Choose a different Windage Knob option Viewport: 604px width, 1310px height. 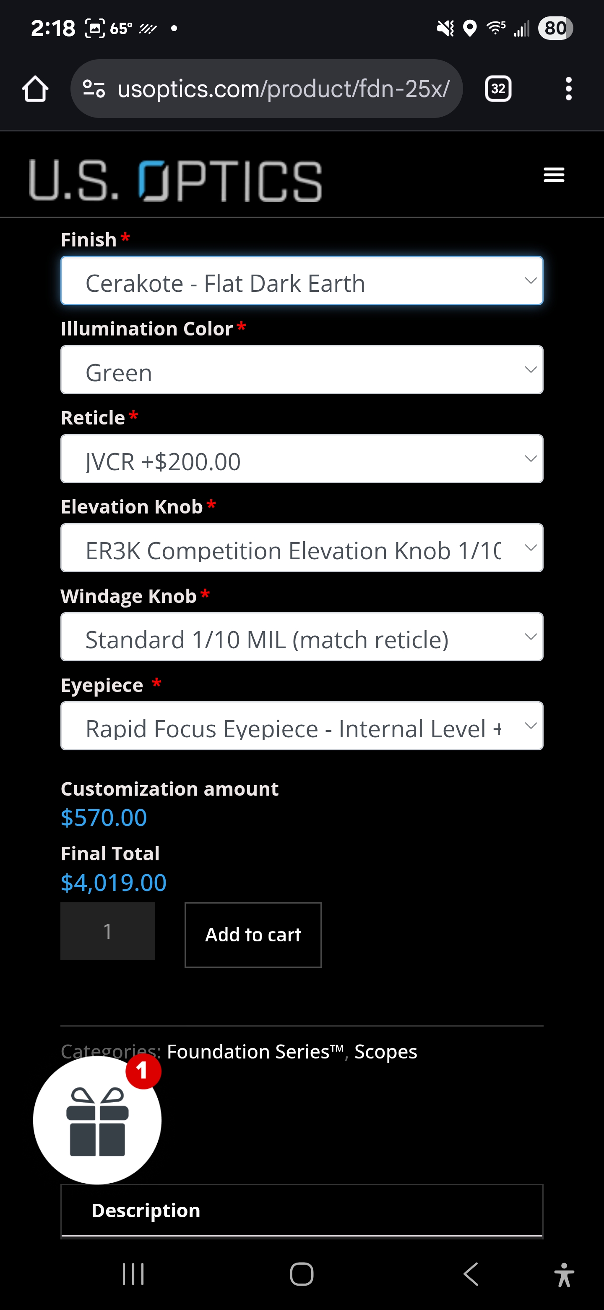click(x=302, y=637)
